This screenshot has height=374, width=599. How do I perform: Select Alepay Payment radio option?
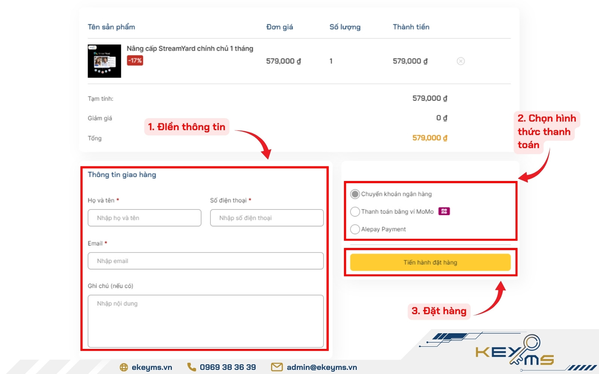(355, 229)
